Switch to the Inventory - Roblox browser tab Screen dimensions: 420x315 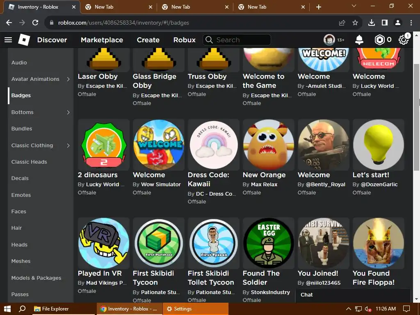tap(41, 7)
